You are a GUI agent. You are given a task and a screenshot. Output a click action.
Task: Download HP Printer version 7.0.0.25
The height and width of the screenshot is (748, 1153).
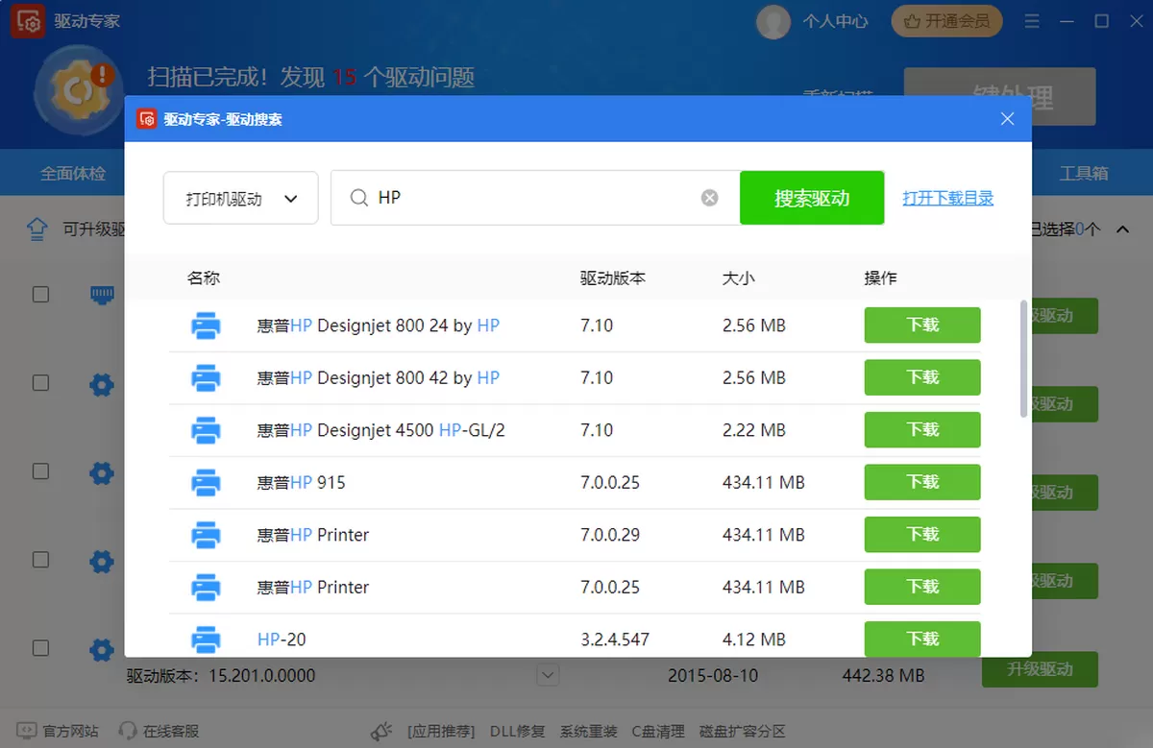tap(922, 587)
